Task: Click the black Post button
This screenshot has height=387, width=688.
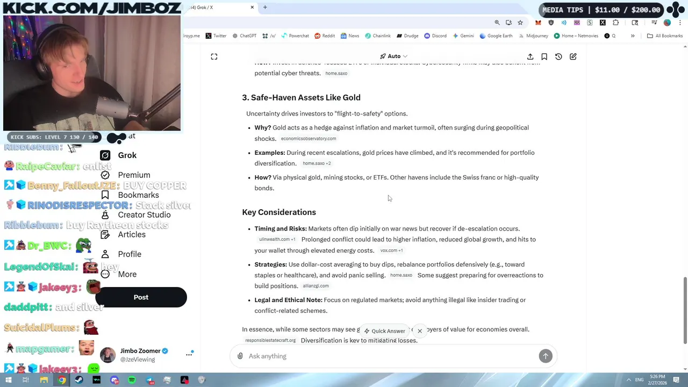Action: (x=141, y=297)
